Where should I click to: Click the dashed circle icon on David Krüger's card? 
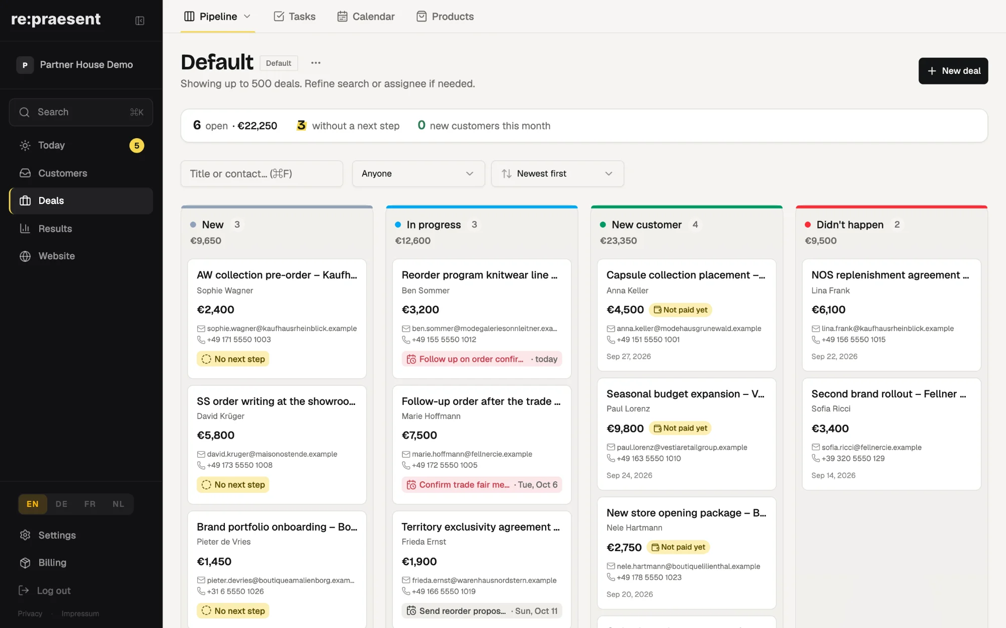tap(206, 485)
